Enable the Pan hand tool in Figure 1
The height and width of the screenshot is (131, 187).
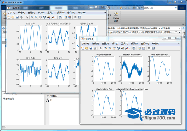coord(41,17)
